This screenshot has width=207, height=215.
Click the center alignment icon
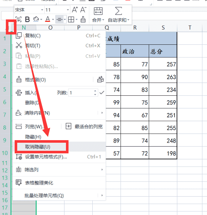(59, 19)
